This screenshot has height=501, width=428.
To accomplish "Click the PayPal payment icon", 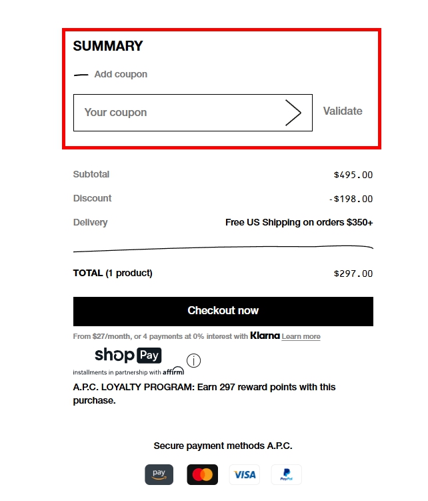I will pos(286,474).
